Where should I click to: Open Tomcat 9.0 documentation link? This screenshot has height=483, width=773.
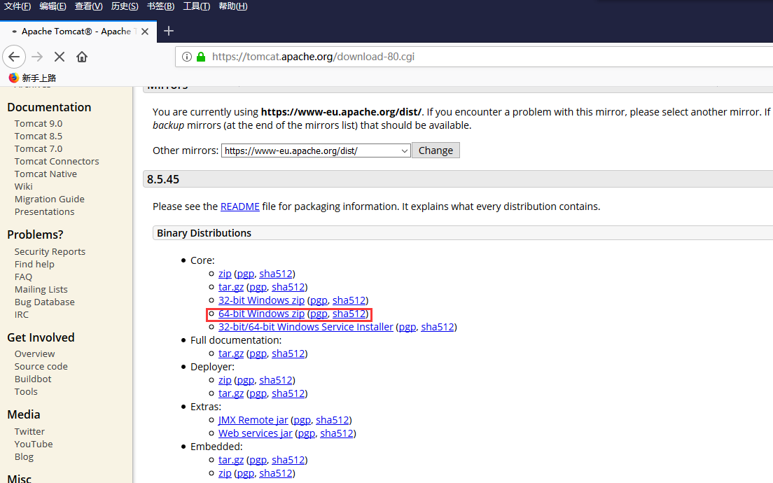[39, 123]
